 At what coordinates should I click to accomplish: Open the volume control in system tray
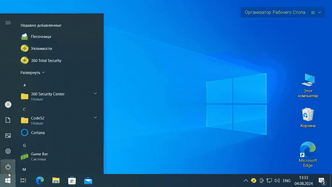(277, 181)
